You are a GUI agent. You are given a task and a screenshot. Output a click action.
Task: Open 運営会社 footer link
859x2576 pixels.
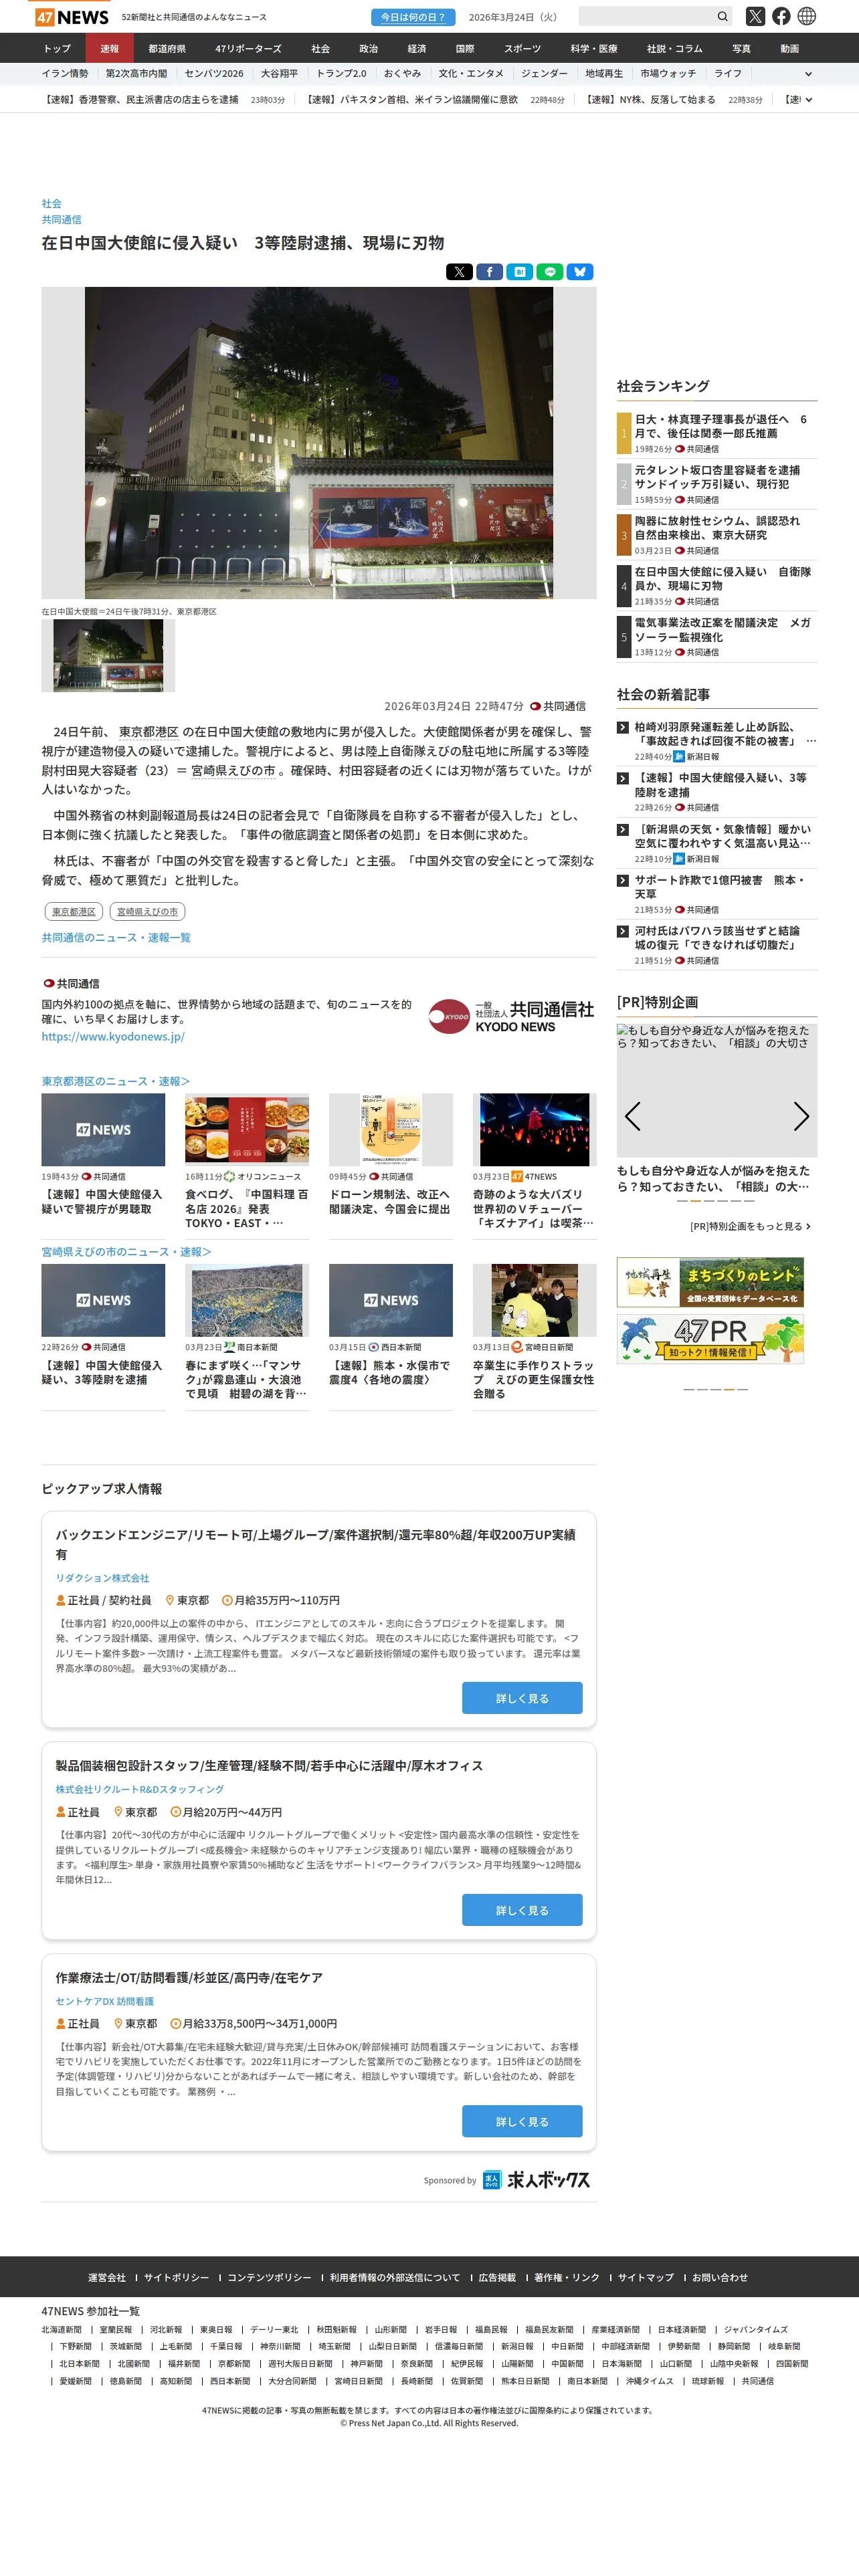pos(107,2277)
